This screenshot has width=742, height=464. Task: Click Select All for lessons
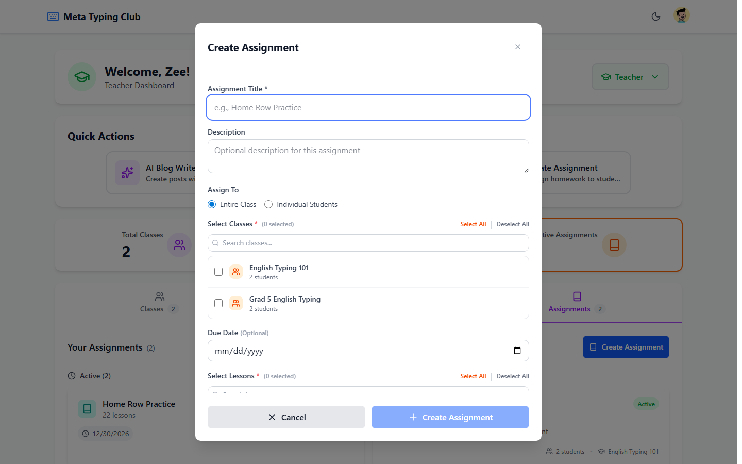[473, 376]
